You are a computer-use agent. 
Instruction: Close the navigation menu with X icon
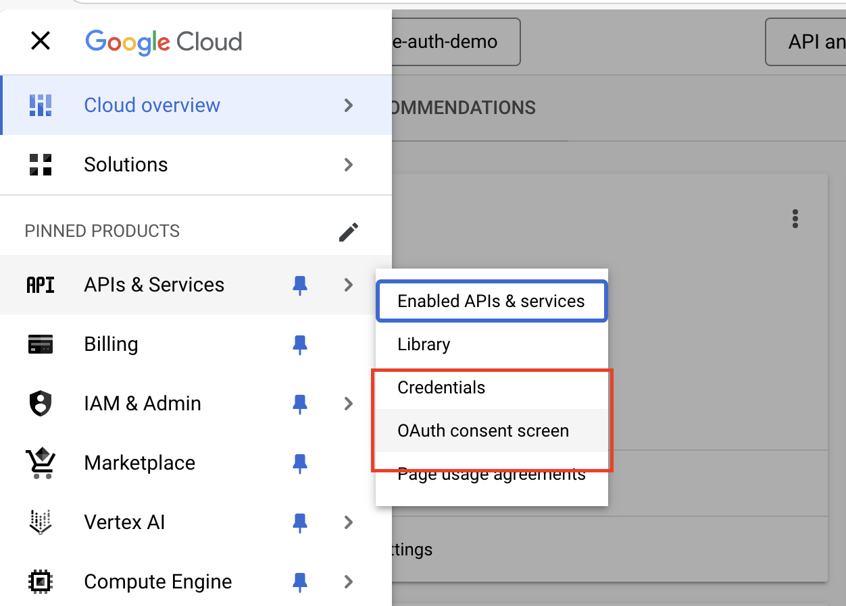(41, 41)
